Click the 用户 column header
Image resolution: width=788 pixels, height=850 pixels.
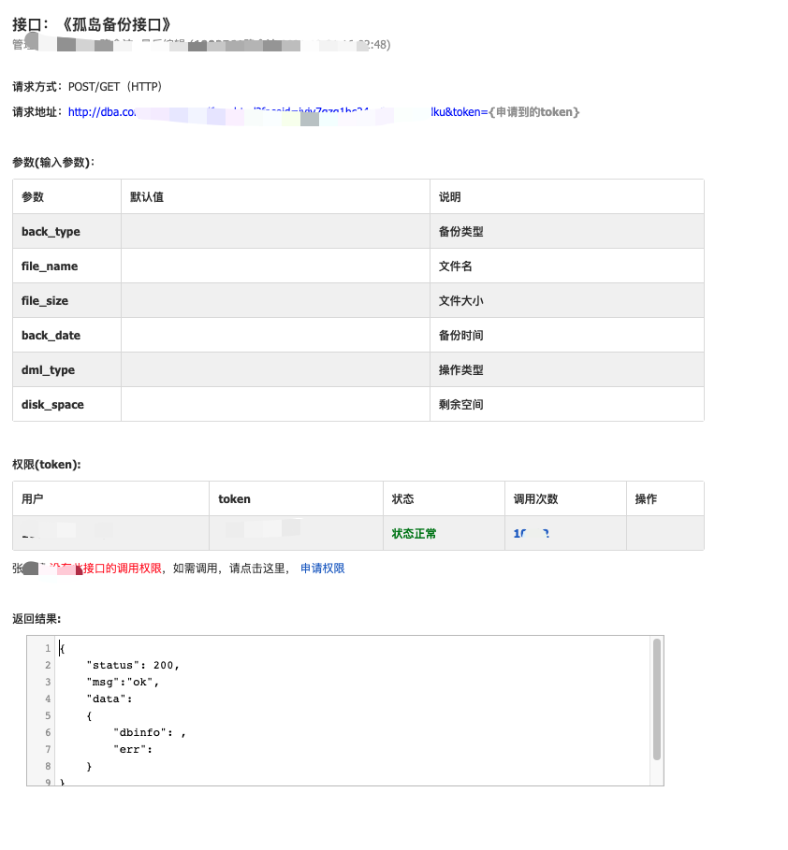pos(31,498)
